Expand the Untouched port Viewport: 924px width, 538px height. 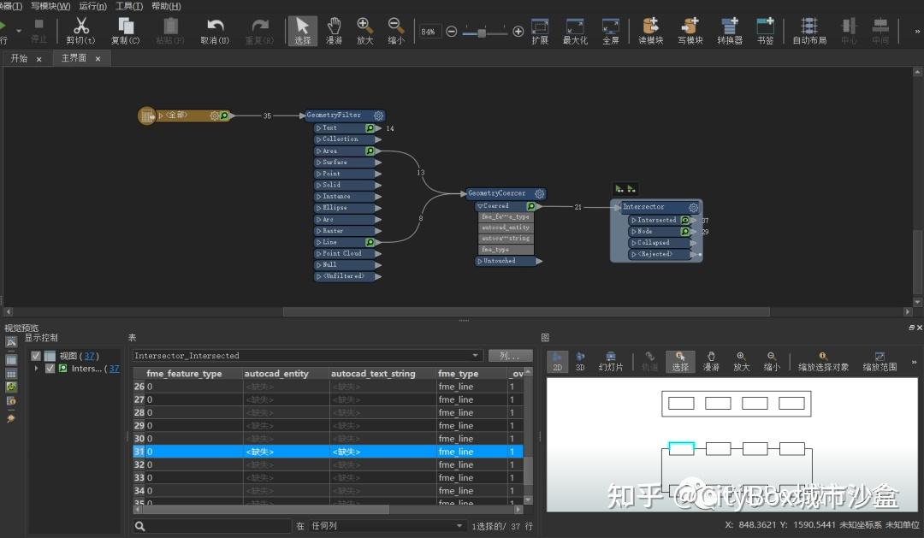click(x=480, y=261)
